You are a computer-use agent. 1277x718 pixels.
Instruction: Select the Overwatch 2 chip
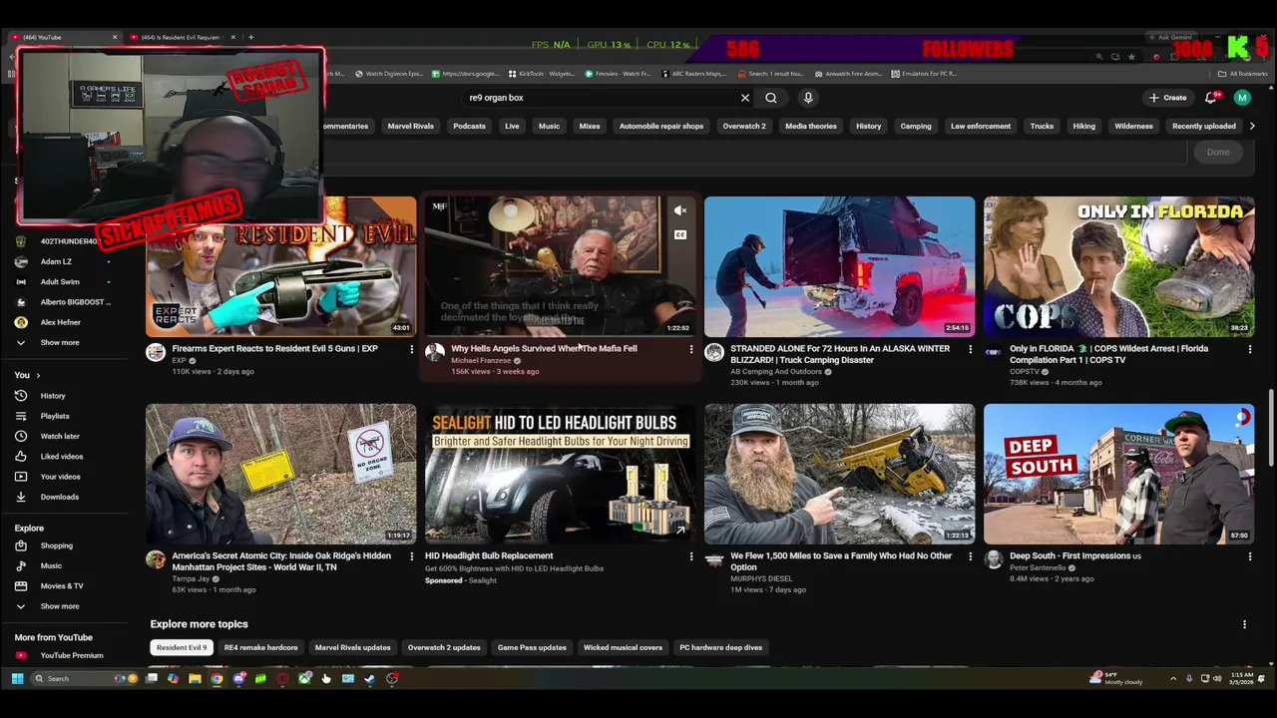click(744, 127)
